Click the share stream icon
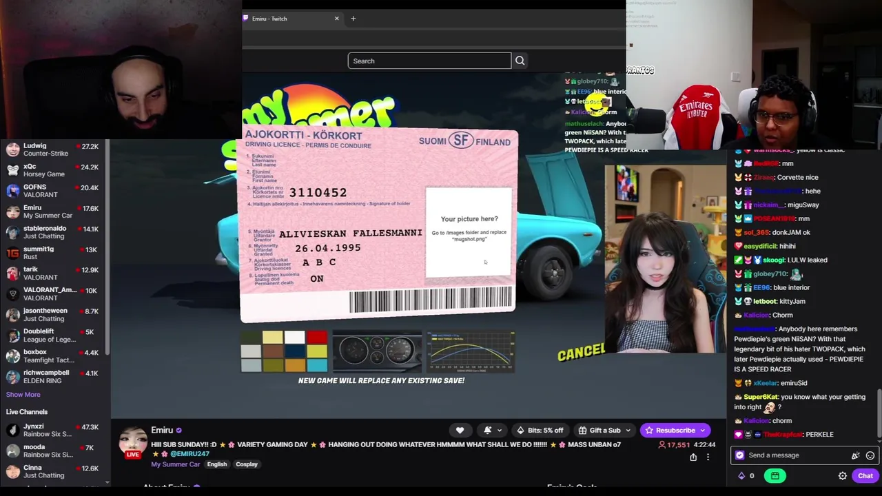 [693, 457]
